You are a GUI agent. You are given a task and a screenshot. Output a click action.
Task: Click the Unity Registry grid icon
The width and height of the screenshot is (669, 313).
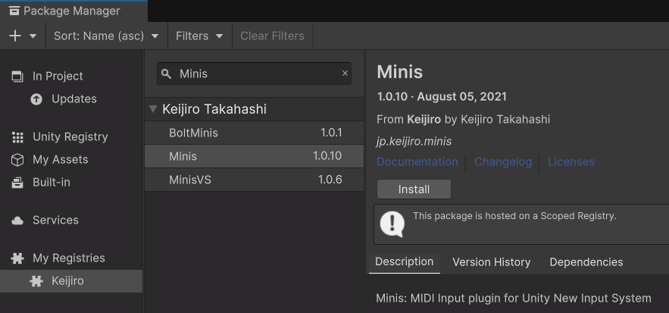pyautogui.click(x=17, y=137)
